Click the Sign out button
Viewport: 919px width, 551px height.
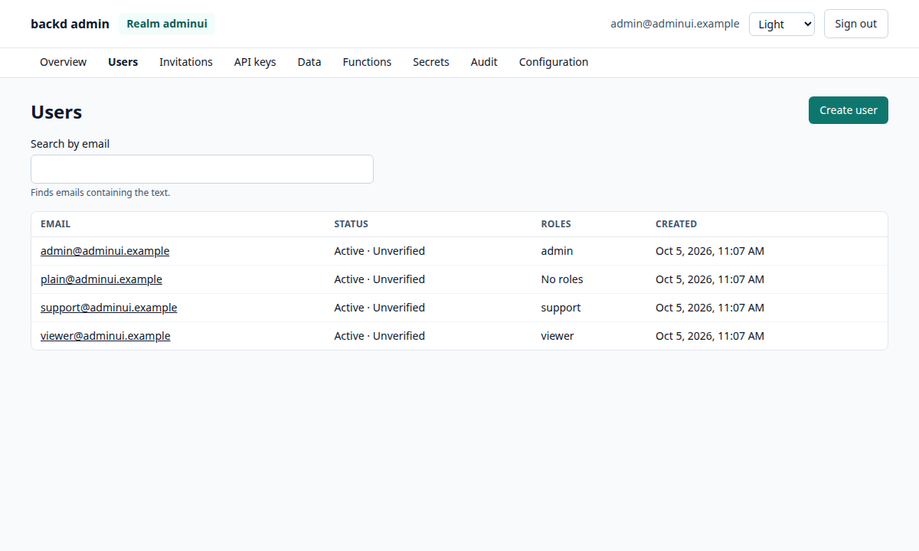855,24
